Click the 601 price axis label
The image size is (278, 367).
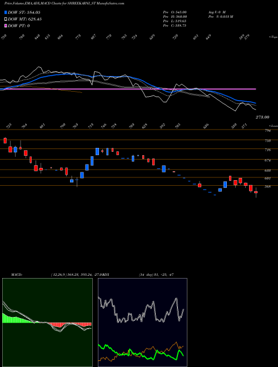267,178
